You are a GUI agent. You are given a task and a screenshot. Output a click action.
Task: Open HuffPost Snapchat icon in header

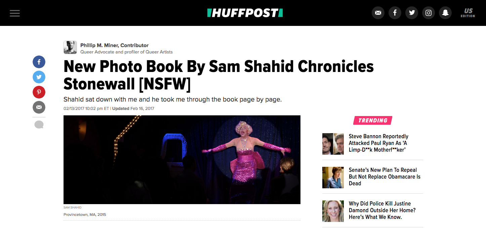tap(445, 13)
